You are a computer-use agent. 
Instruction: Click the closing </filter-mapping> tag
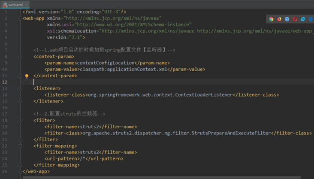(x=57, y=165)
